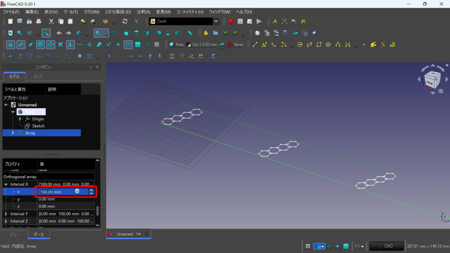This screenshot has height=253, width=450.
Task: Create a Draft Point
Action: pyautogui.click(x=364, y=44)
